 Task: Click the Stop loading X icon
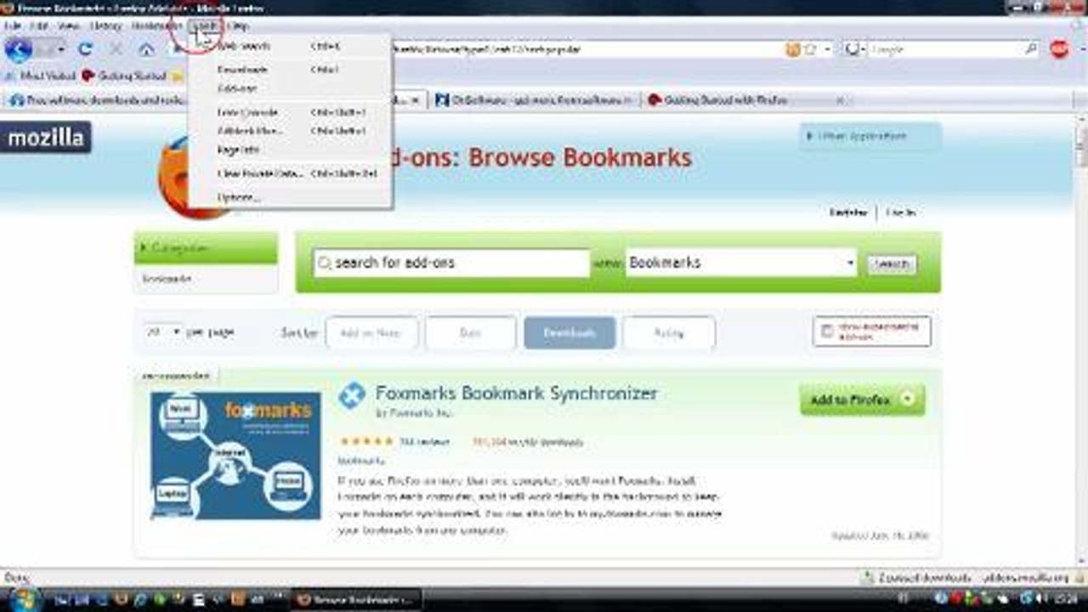pyautogui.click(x=116, y=49)
